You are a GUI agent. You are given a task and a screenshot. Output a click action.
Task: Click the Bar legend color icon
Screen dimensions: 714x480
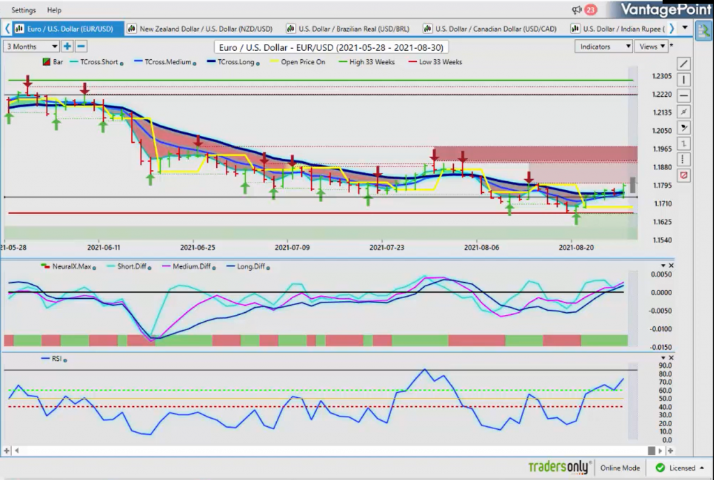coord(46,62)
